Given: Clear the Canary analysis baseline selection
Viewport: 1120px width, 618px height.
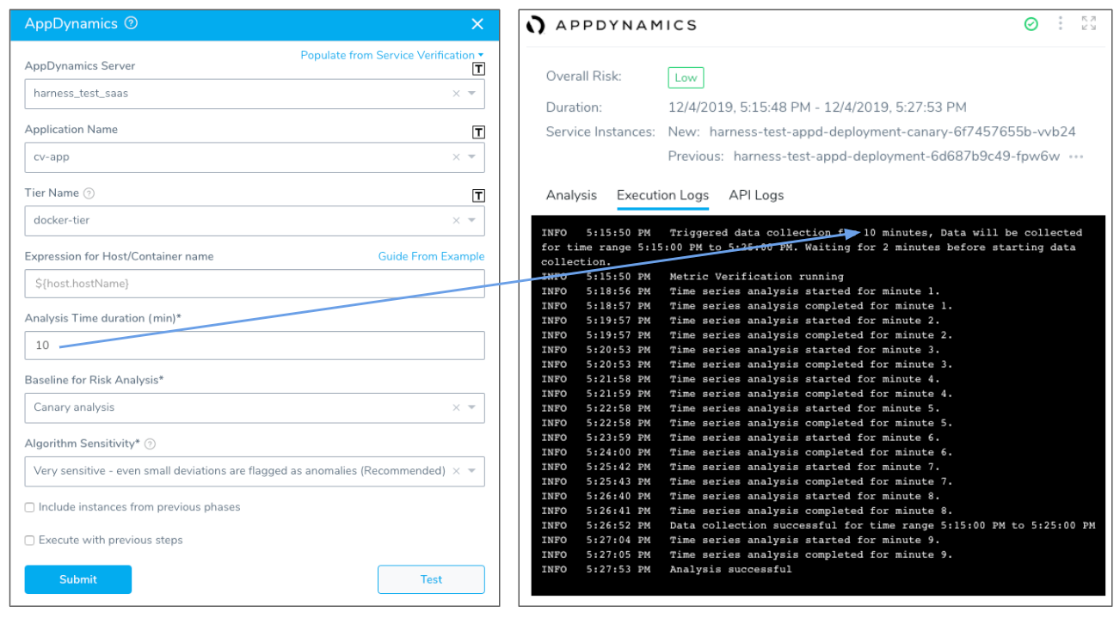Looking at the screenshot, I should (456, 408).
